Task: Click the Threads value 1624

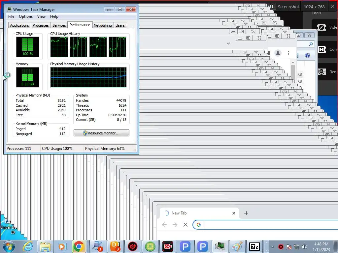Action: [x=122, y=105]
